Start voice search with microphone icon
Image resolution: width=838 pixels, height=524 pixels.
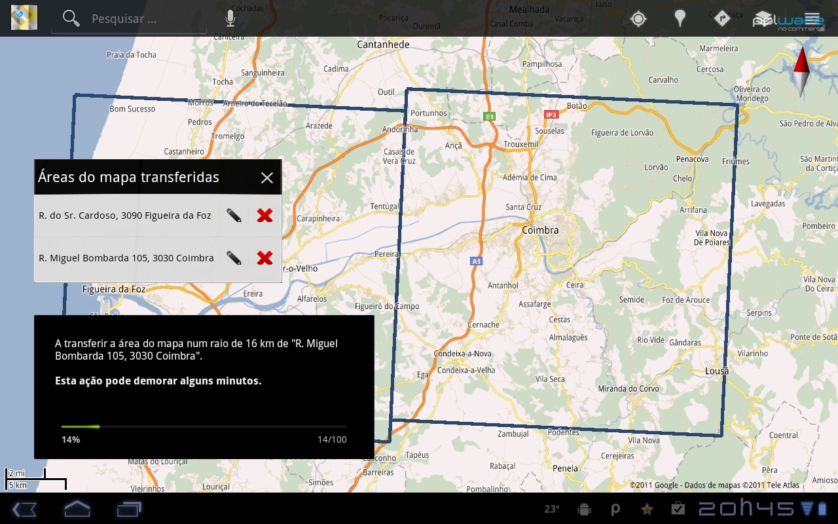tap(230, 18)
